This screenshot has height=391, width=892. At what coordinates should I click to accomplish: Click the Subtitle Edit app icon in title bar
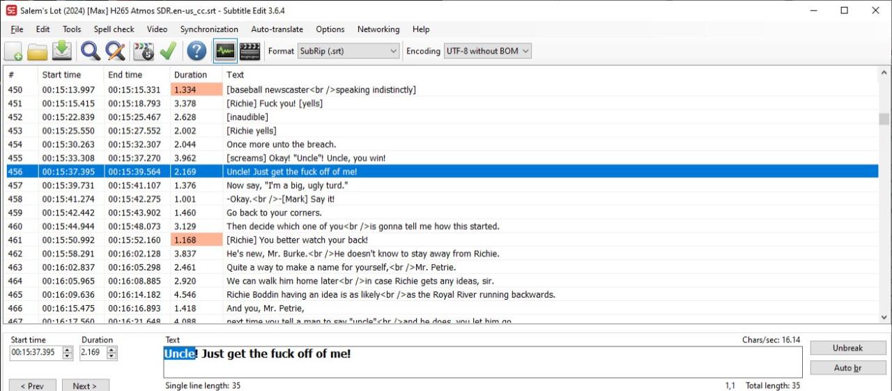[x=11, y=10]
